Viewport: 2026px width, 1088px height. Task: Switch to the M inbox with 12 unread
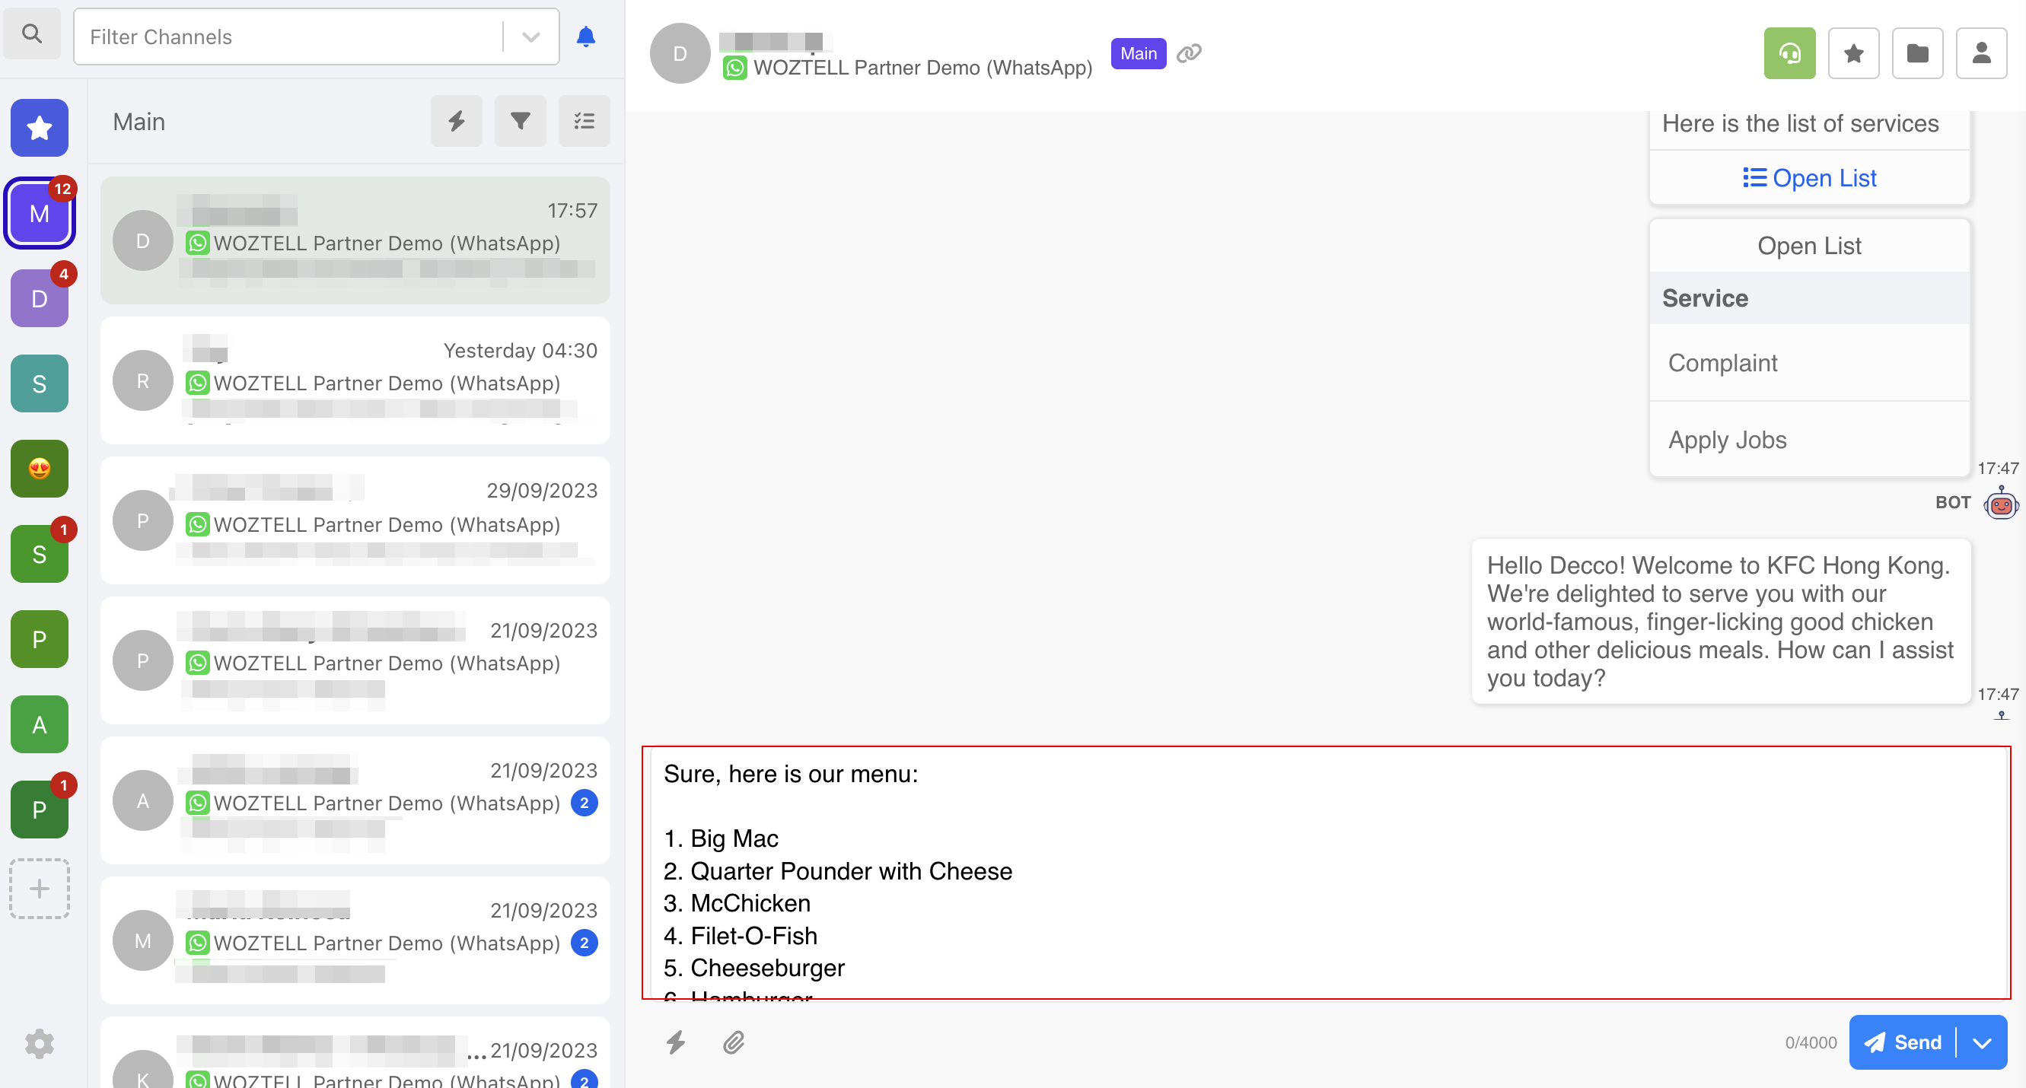40,214
